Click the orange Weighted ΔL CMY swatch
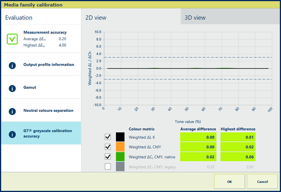The image size is (281, 192). pyautogui.click(x=120, y=147)
